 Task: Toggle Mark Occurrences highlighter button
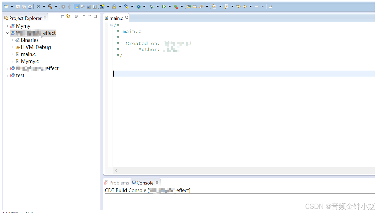pos(77,7)
